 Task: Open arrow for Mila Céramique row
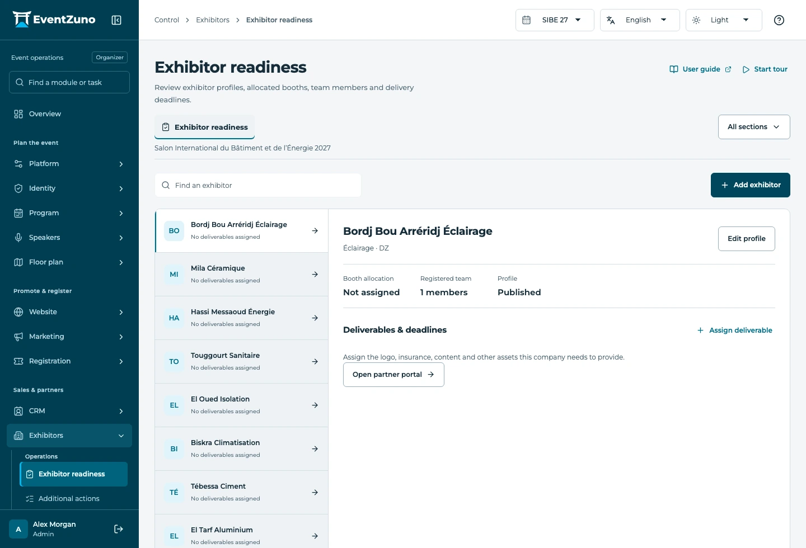[x=315, y=275]
